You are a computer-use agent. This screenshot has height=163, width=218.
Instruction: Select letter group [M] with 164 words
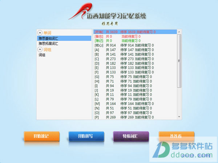click(124, 104)
